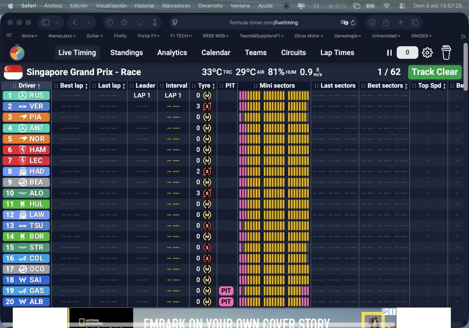This screenshot has height=328, width=469.
Task: Click the delay value field showing 0
Action: coord(407,53)
